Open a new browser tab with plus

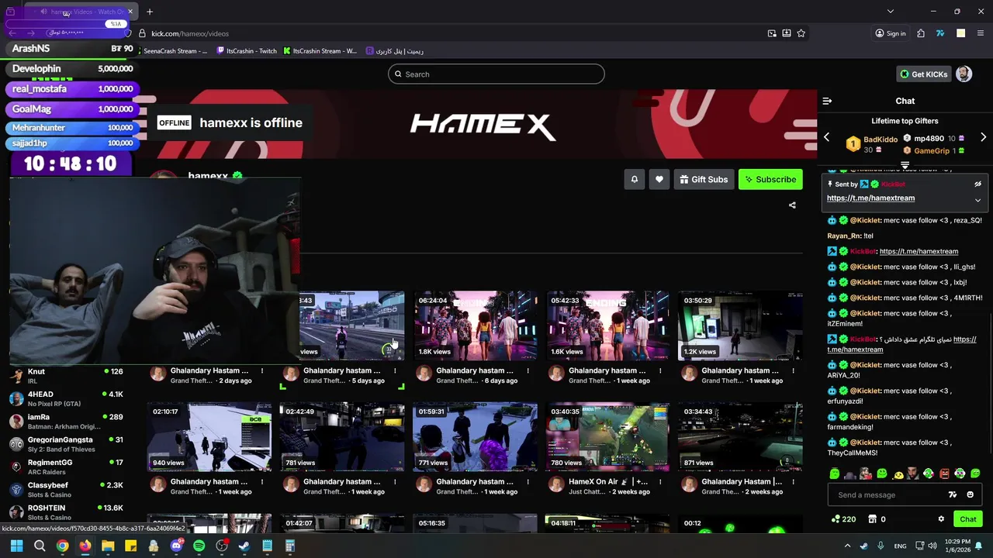coord(150,12)
